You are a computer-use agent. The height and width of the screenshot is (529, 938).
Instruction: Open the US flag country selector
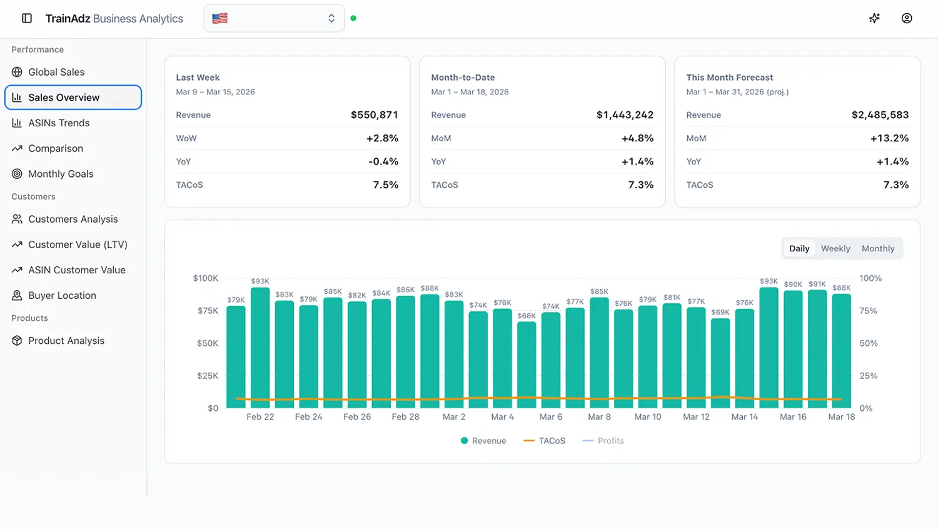(x=219, y=18)
